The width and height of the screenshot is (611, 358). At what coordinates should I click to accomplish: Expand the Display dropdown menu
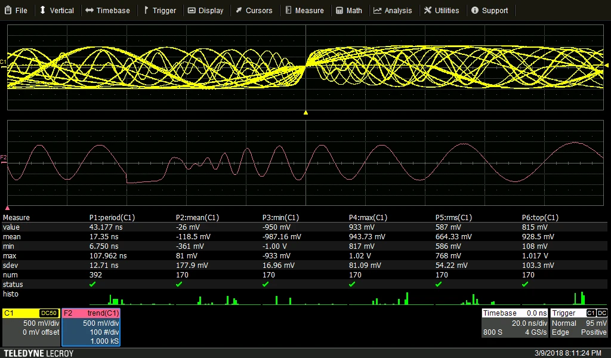pos(205,11)
